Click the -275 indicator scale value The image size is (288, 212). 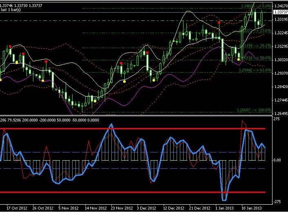click(x=277, y=202)
